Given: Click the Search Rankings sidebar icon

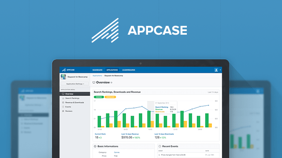Looking at the screenshot, I should (63, 98).
